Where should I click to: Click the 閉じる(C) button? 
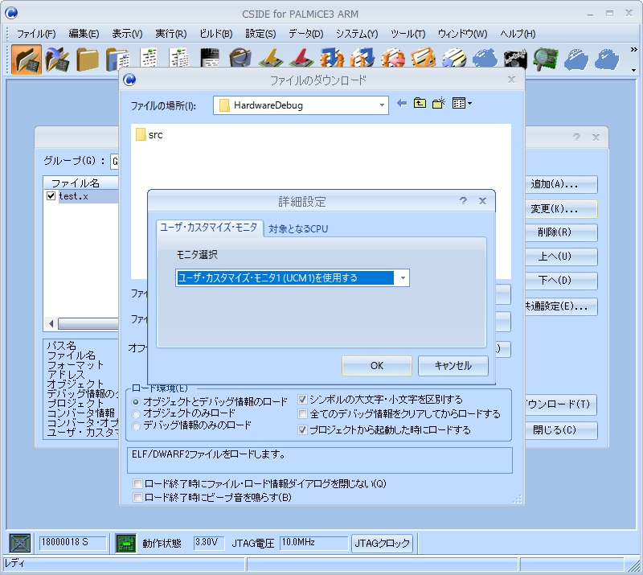(561, 430)
